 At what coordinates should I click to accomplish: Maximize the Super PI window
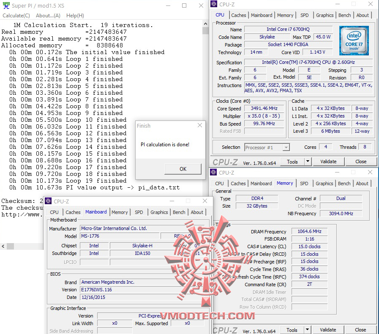coord(184,5)
